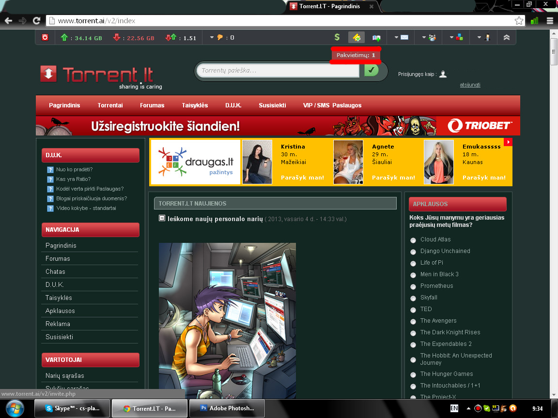Open Nuo ko pradėti? FAQ link
This screenshot has height=418, width=558.
(75, 169)
